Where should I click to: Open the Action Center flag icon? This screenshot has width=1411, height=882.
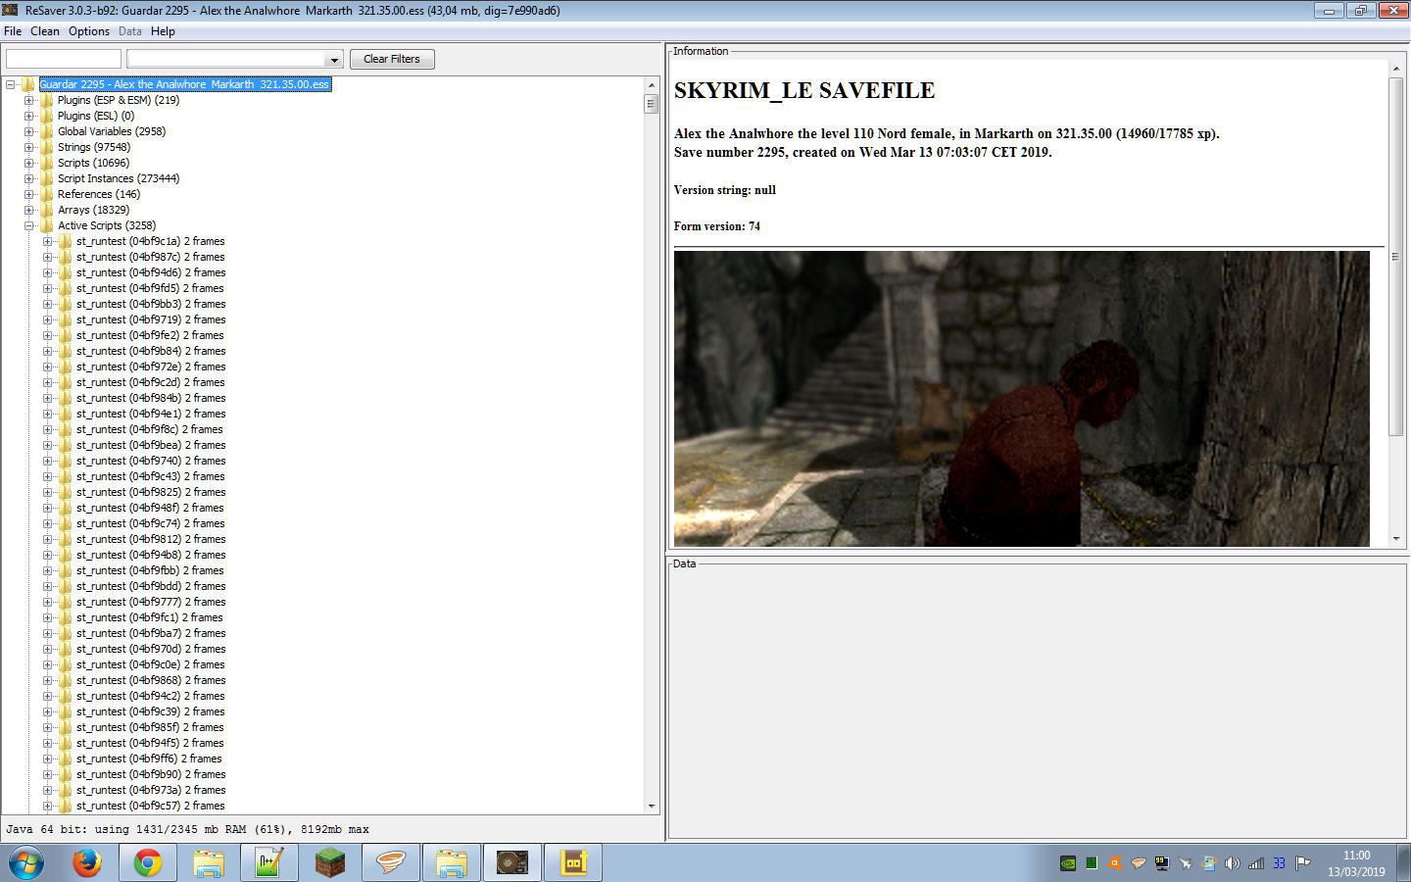click(1303, 863)
